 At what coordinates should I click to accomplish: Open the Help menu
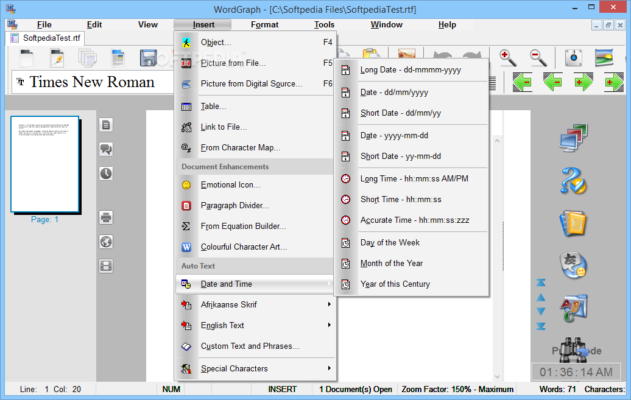[447, 24]
